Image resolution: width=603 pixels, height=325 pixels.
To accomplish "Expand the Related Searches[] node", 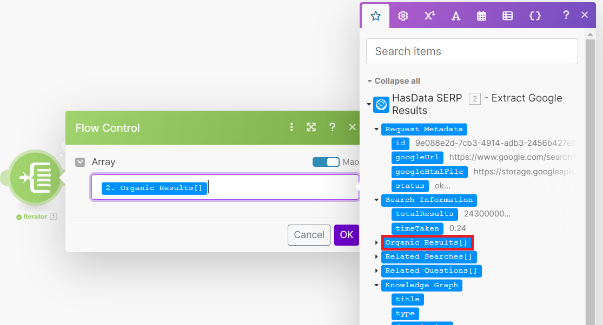I will [376, 256].
